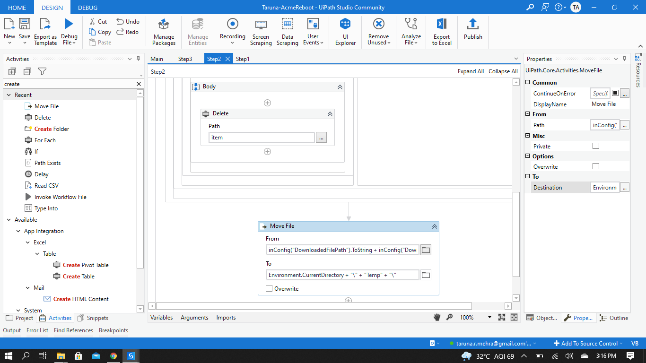
Task: Open the Variables panel
Action: [x=162, y=318]
